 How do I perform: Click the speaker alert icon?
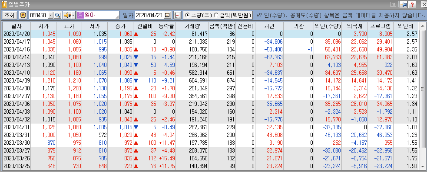(67, 15)
